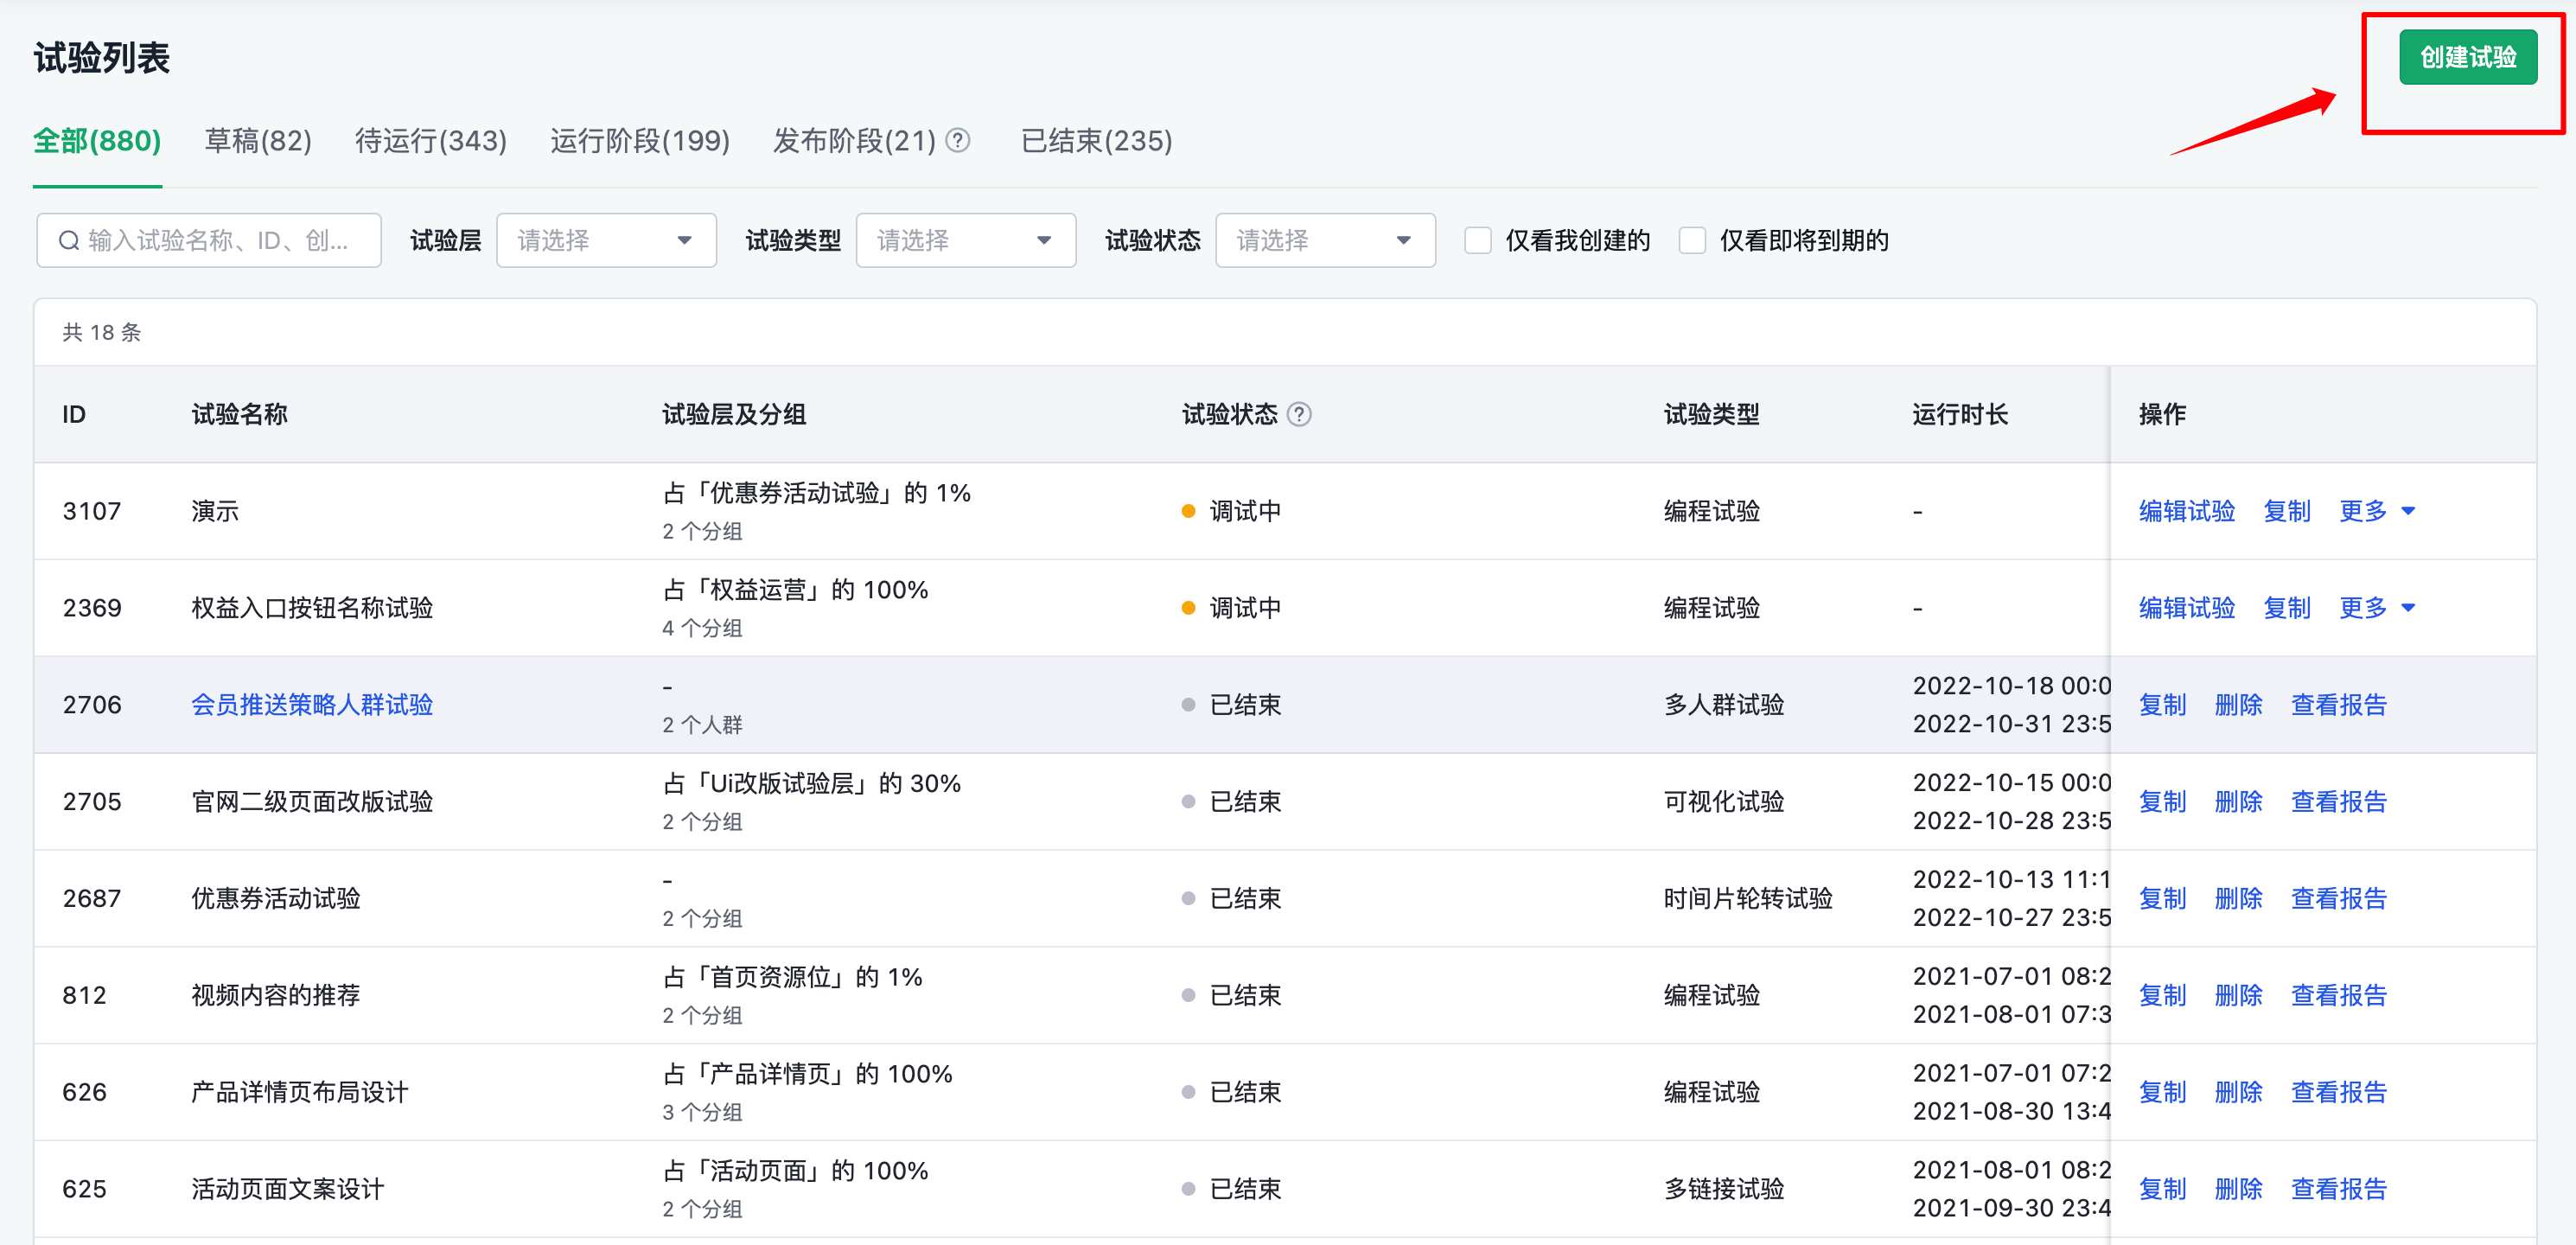
Task: Click help icon beside 试验状态 column header
Action: coord(1298,414)
